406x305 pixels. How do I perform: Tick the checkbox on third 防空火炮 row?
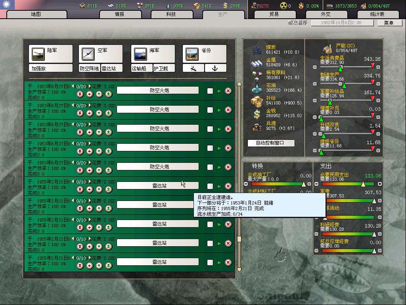pos(210,129)
